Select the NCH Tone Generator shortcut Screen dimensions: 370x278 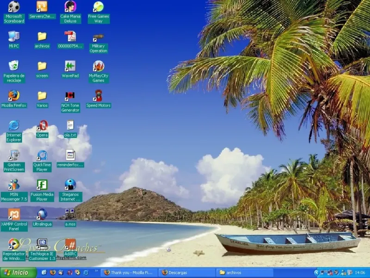click(70, 101)
